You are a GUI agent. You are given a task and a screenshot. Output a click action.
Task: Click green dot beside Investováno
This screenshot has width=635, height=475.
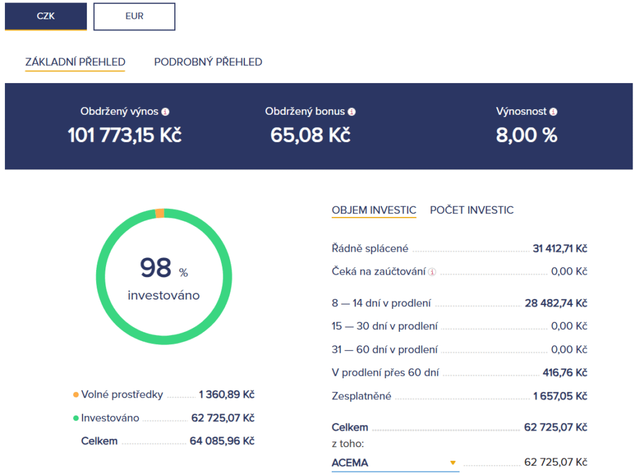click(76, 419)
